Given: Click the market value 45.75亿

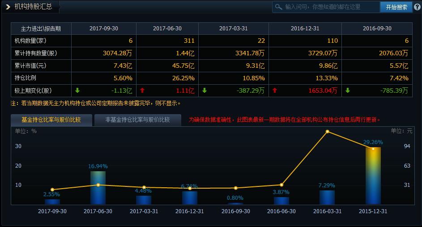Looking at the screenshot, I should 183,66.
